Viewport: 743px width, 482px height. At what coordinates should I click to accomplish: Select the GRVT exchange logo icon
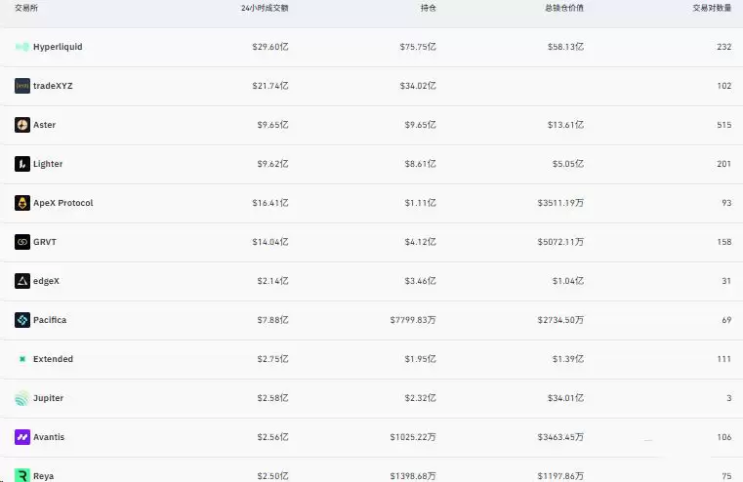pos(22,242)
